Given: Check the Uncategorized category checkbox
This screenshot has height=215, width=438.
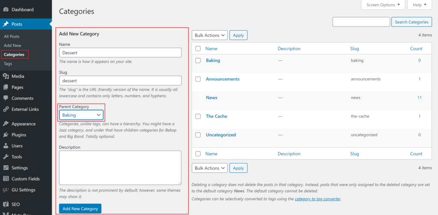Looking at the screenshot, I should [198, 135].
